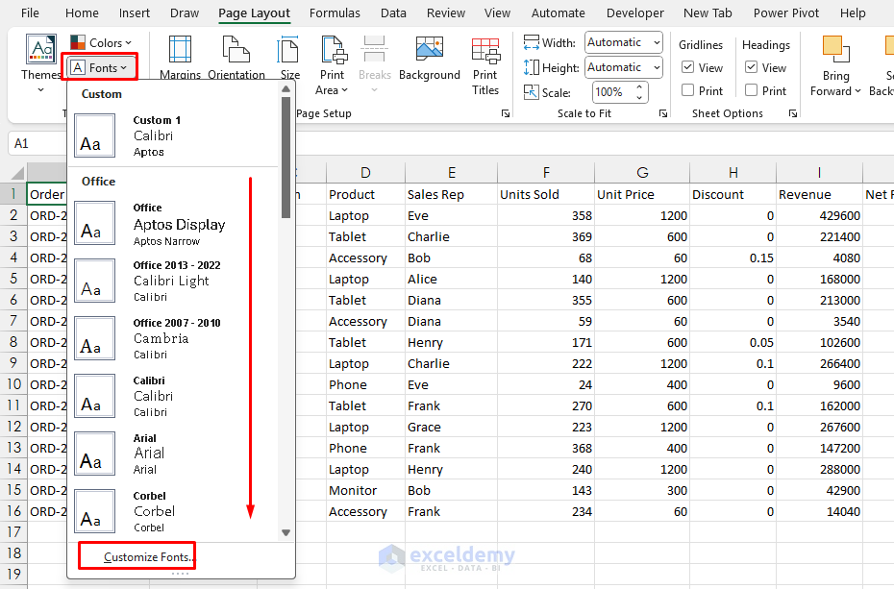Screen dimensions: 894x589
Task: Click the Select All corner triangle
Action: [x=17, y=173]
